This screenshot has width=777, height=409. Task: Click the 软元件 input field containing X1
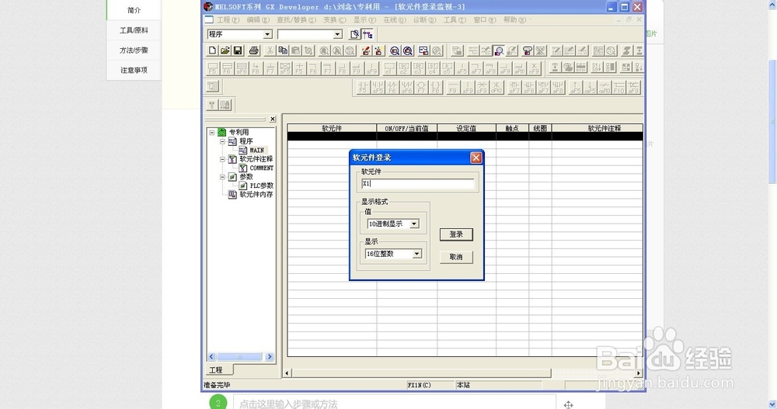click(x=418, y=184)
